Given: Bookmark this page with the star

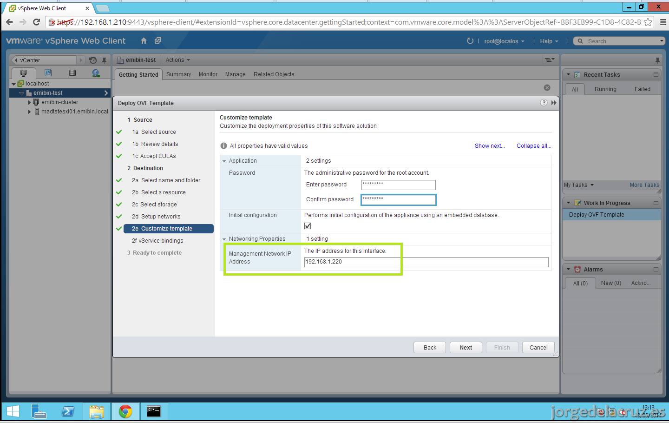Looking at the screenshot, I should point(648,22).
